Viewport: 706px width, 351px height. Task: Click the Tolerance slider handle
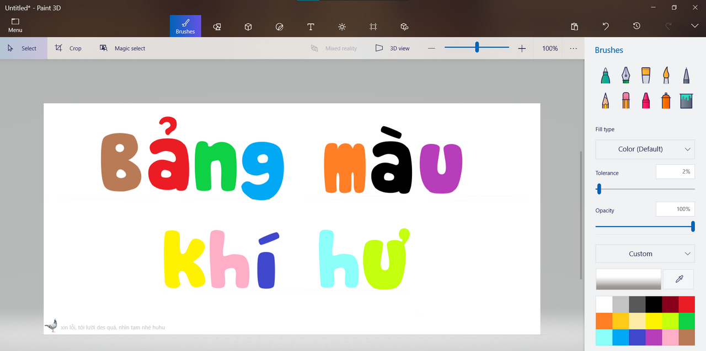click(599, 190)
